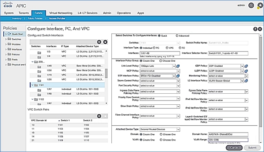
Task: Click the Domain Name input field
Action: (228, 134)
